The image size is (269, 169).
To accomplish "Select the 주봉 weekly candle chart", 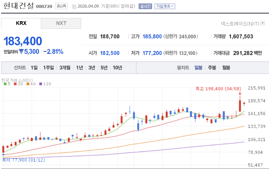I will 212,68.
